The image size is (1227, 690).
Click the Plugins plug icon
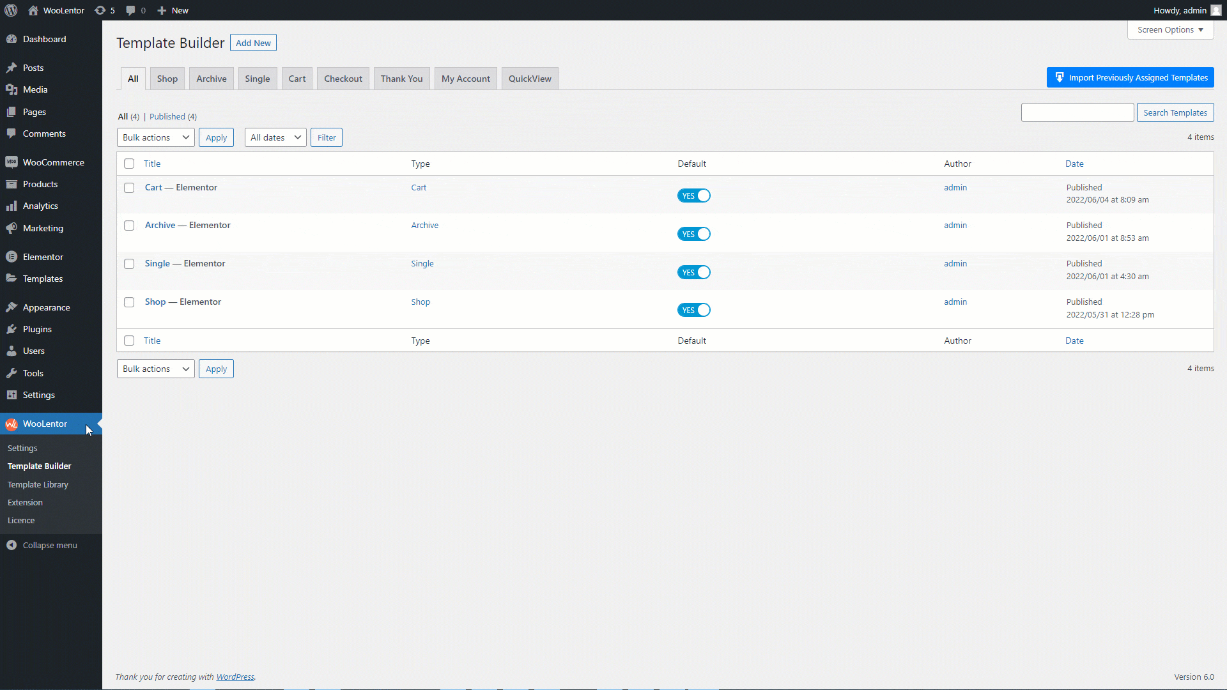point(12,329)
